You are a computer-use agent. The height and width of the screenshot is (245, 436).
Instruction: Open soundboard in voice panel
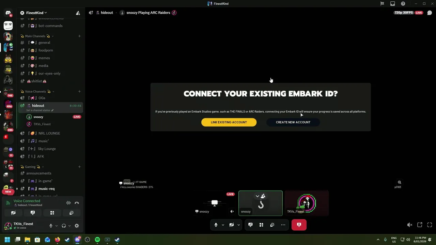72,213
